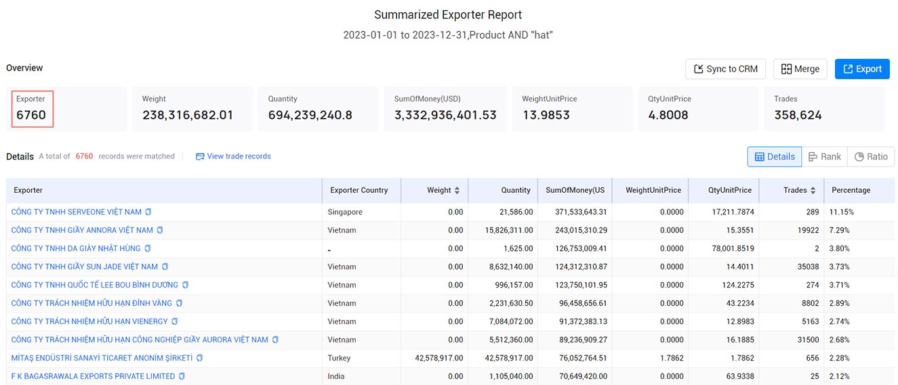
Task: Click SumOfMoney(US column header
Action: click(x=575, y=190)
